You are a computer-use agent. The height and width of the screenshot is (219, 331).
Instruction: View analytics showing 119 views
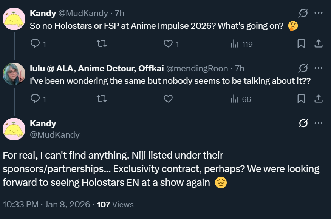(x=241, y=44)
